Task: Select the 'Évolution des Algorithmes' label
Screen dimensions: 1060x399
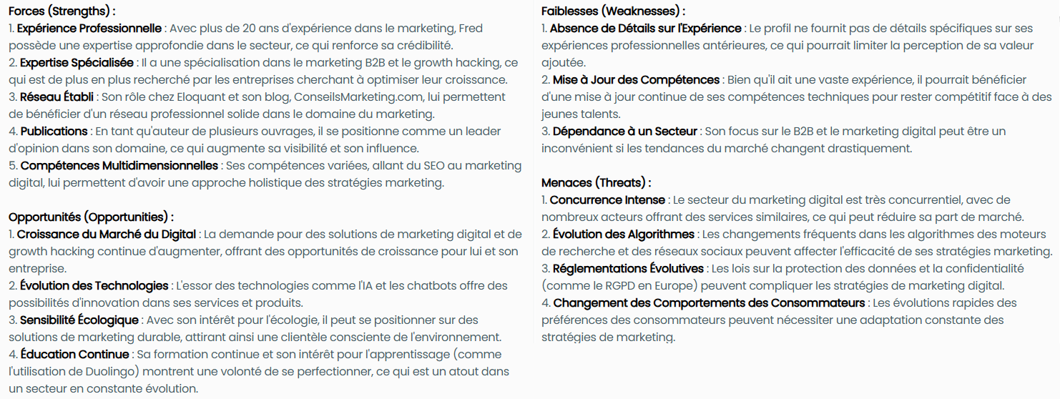Action: pos(624,235)
